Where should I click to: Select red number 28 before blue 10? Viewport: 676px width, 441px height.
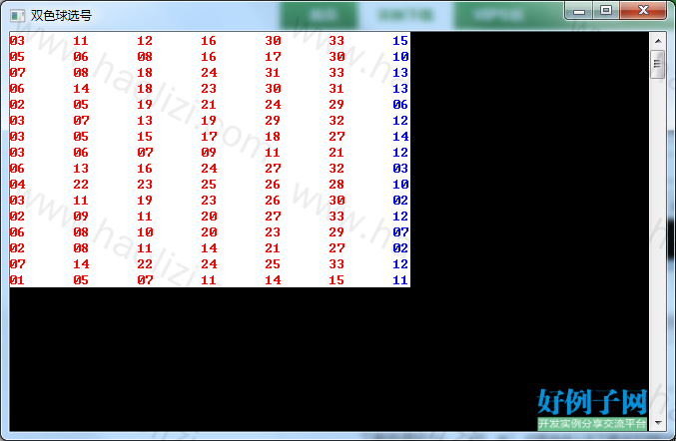click(337, 185)
